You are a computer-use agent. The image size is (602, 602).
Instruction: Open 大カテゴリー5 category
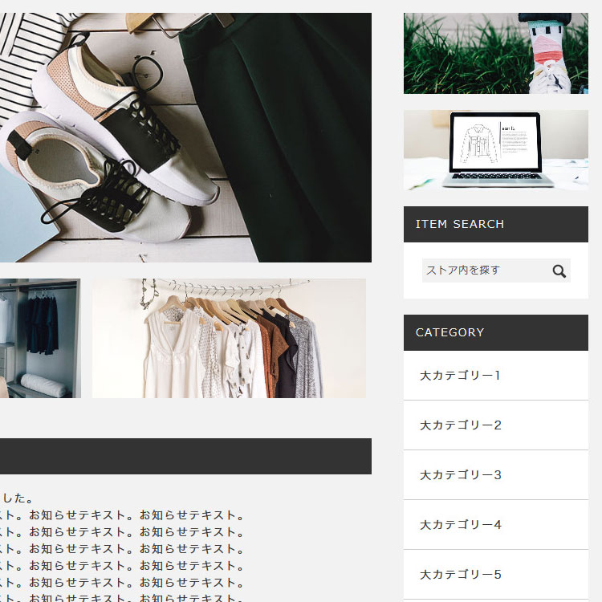pyautogui.click(x=496, y=575)
